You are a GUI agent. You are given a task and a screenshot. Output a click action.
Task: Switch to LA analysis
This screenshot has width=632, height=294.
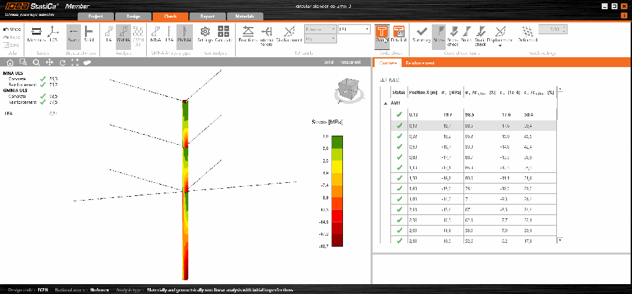tap(109, 35)
